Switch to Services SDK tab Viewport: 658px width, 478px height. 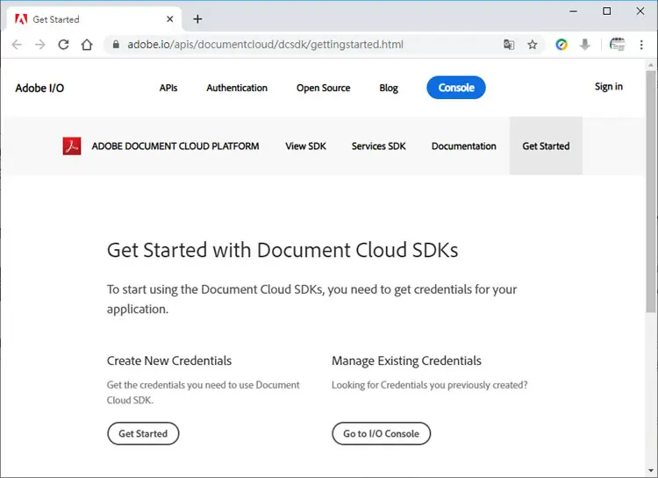coord(378,146)
